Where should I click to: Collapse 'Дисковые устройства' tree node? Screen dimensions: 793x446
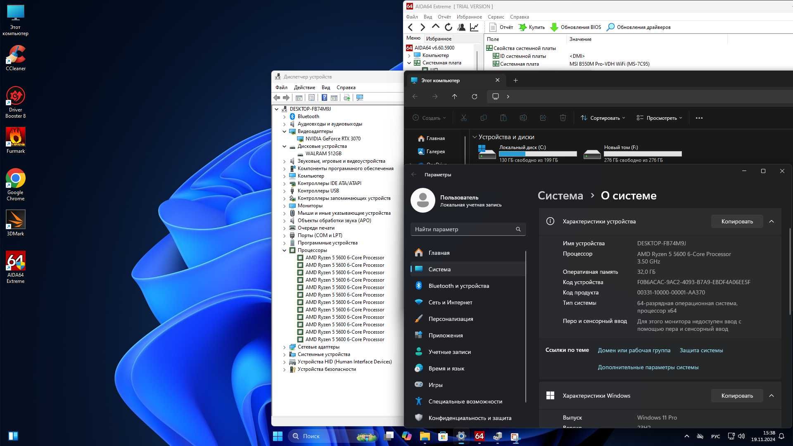click(x=284, y=146)
